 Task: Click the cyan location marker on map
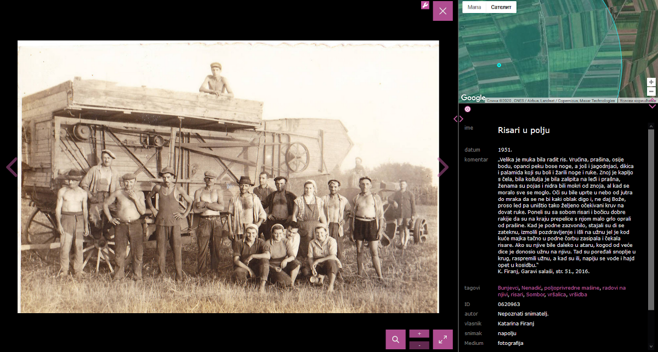coord(499,65)
